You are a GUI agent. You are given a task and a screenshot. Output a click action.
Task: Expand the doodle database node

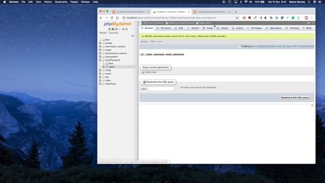[x=100, y=43]
